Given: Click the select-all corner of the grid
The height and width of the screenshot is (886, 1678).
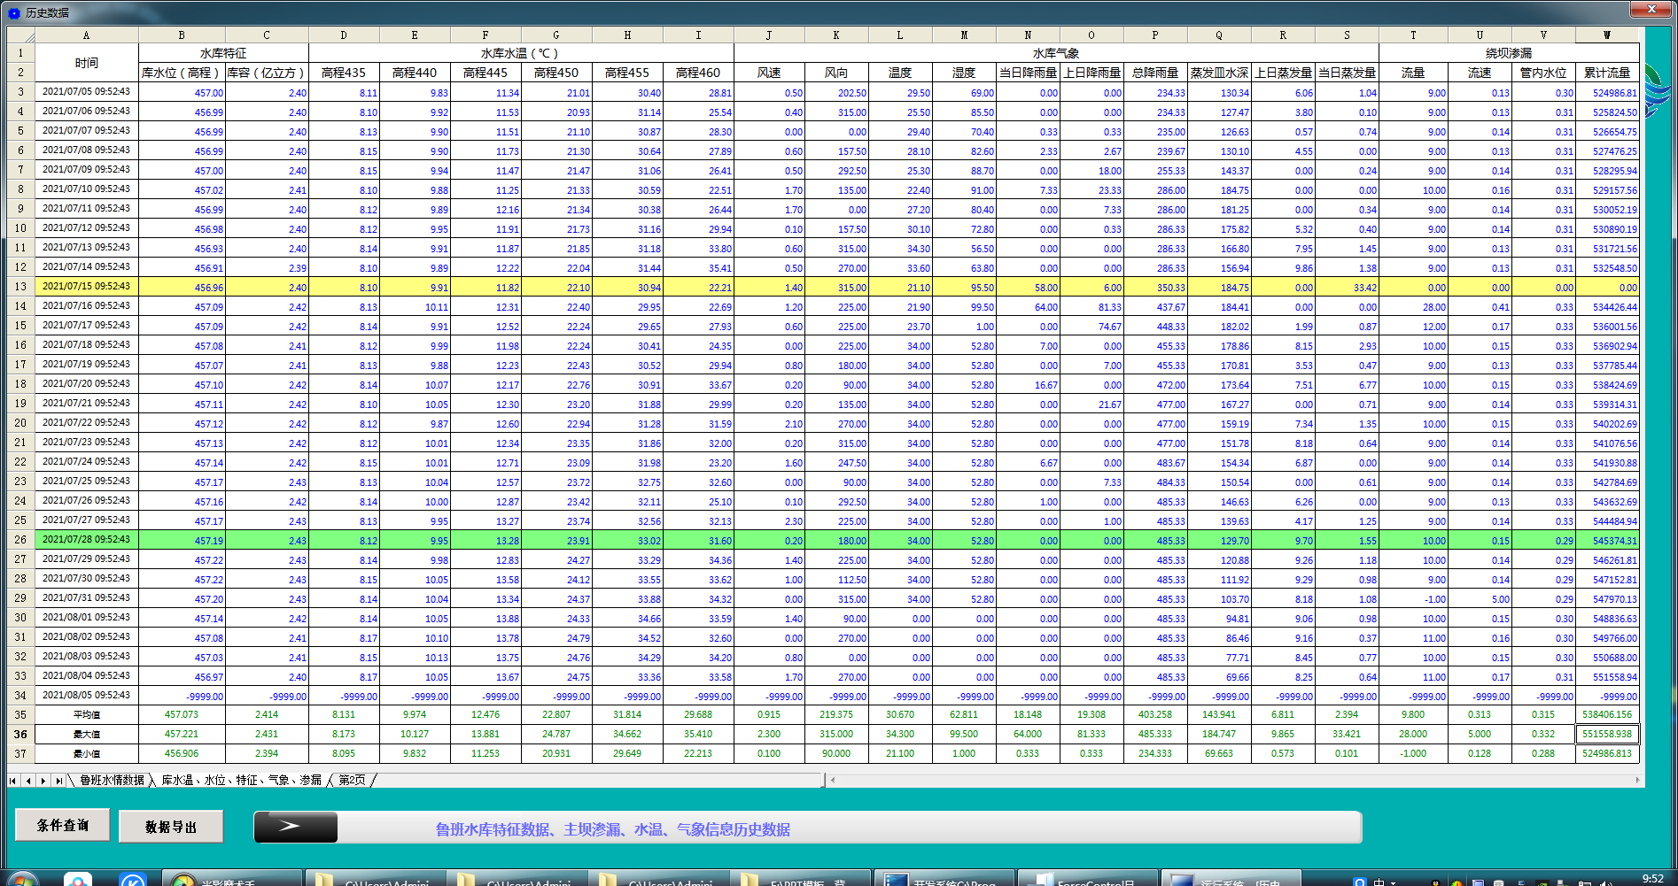Looking at the screenshot, I should [x=20, y=35].
